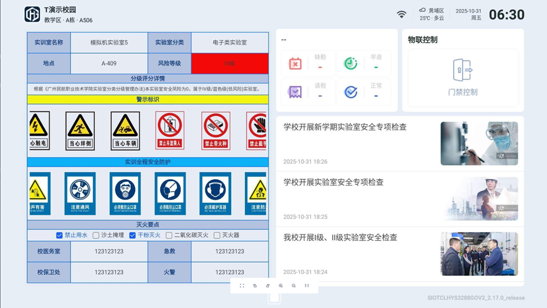Uncheck the 禁止用水 checkbox
The image size is (547, 308).
tap(59, 235)
